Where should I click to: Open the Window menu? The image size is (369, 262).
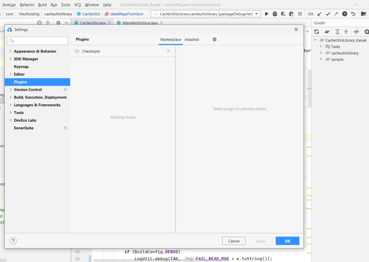pyautogui.click(x=92, y=5)
